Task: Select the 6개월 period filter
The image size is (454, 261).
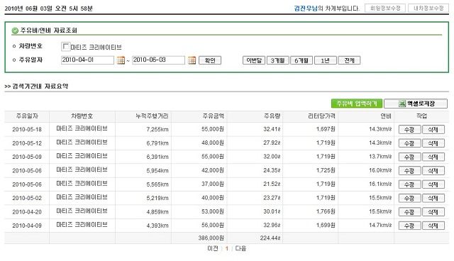Action: pos(301,60)
